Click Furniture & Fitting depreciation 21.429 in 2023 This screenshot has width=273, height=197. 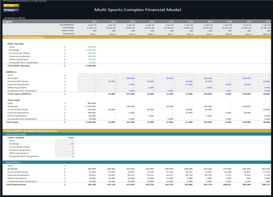tap(92, 172)
